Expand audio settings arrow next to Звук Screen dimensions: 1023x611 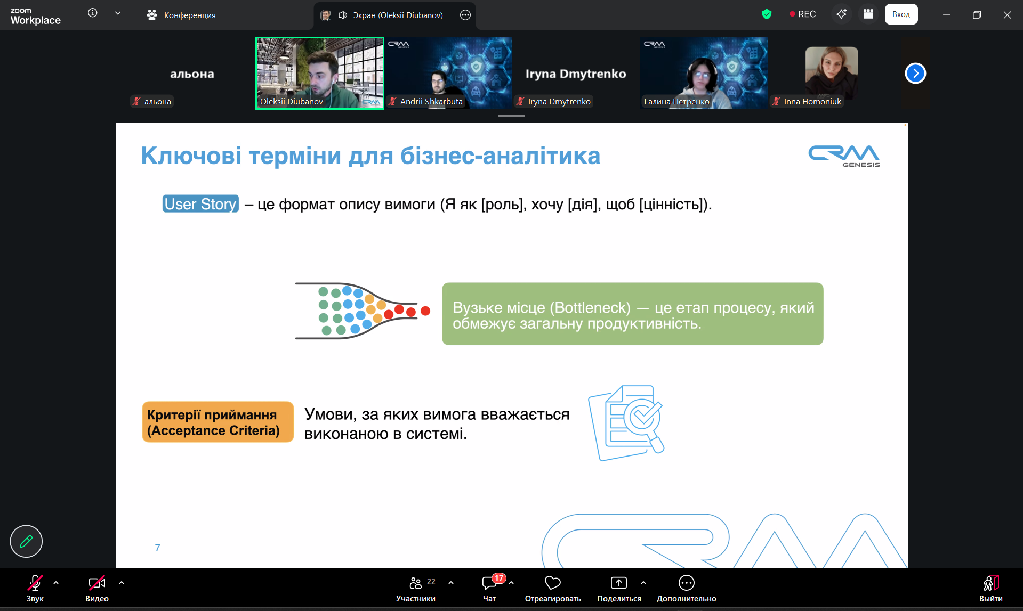tap(56, 583)
